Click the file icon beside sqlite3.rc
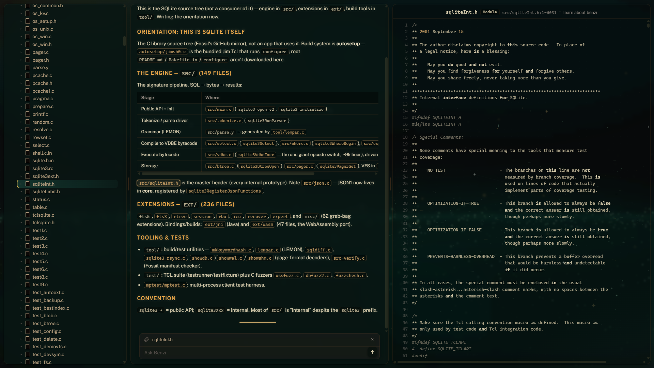Image resolution: width=654 pixels, height=368 pixels. 28,168
